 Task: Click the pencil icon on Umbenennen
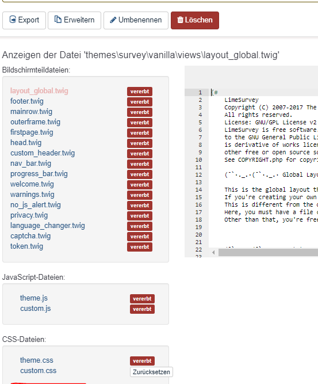[x=113, y=20]
